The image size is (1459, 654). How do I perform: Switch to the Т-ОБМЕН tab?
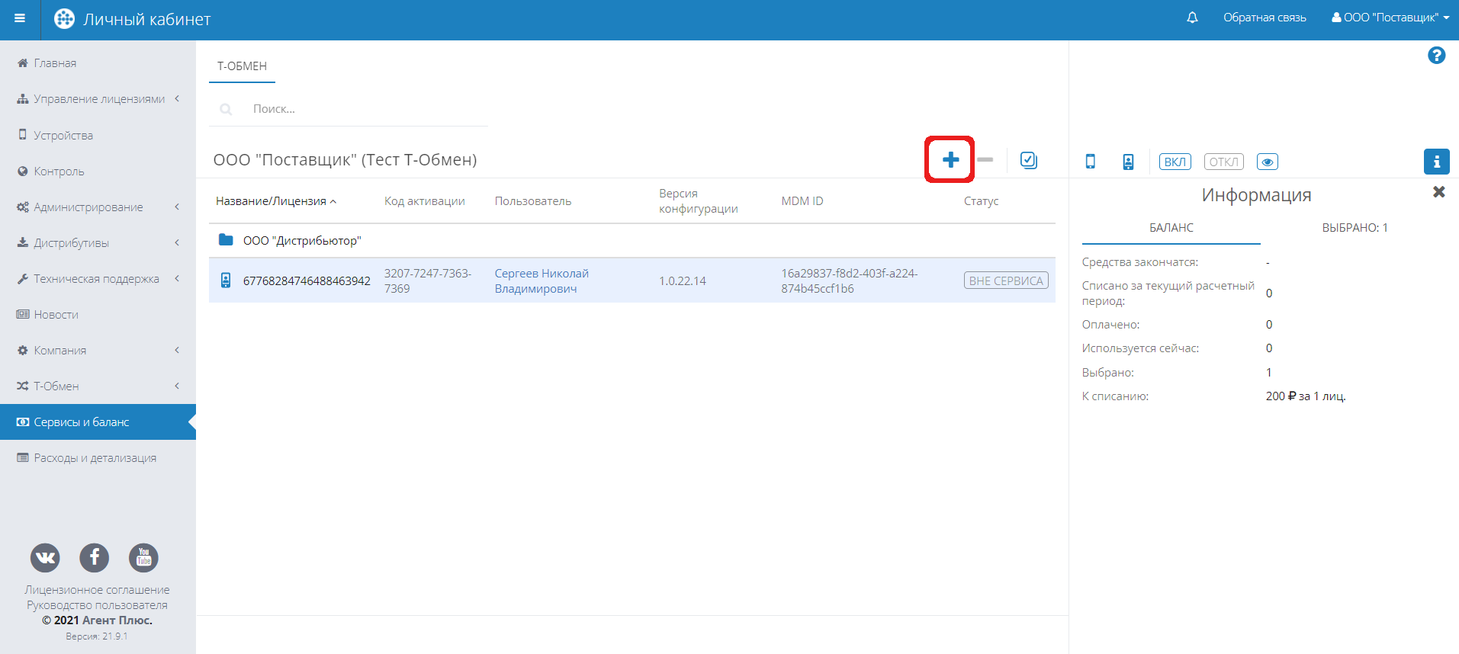click(242, 66)
